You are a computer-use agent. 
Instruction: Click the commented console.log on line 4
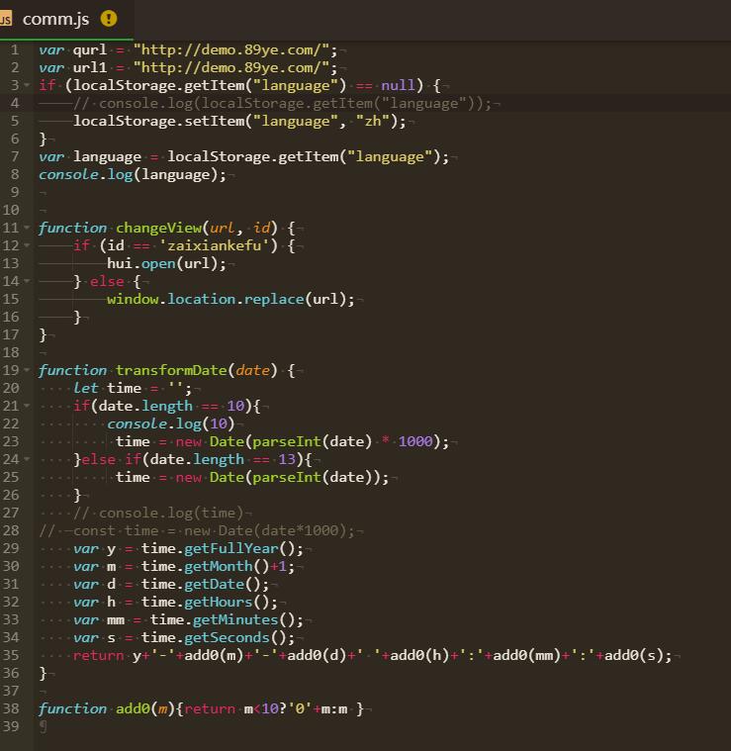coord(283,104)
